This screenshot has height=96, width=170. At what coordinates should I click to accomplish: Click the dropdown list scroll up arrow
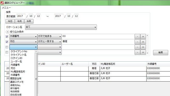click(36, 51)
